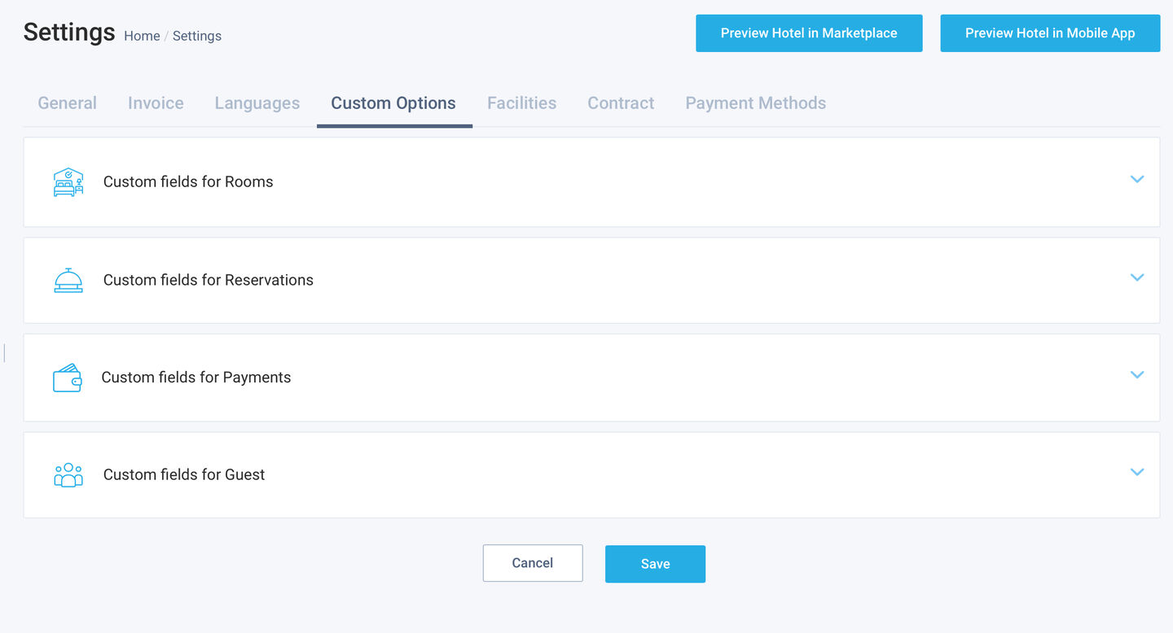1173x633 pixels.
Task: Click the Settings page heading
Action: point(69,33)
